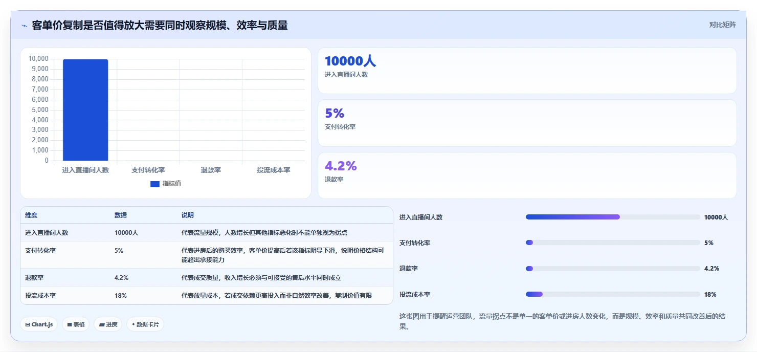Click the Chart.js tag button
Image resolution: width=757 pixels, height=352 pixels.
pos(39,324)
